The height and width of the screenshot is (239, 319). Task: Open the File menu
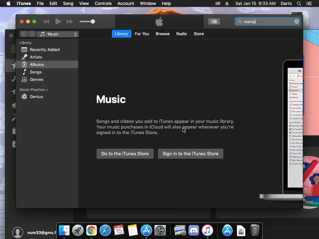pyautogui.click(x=40, y=3)
